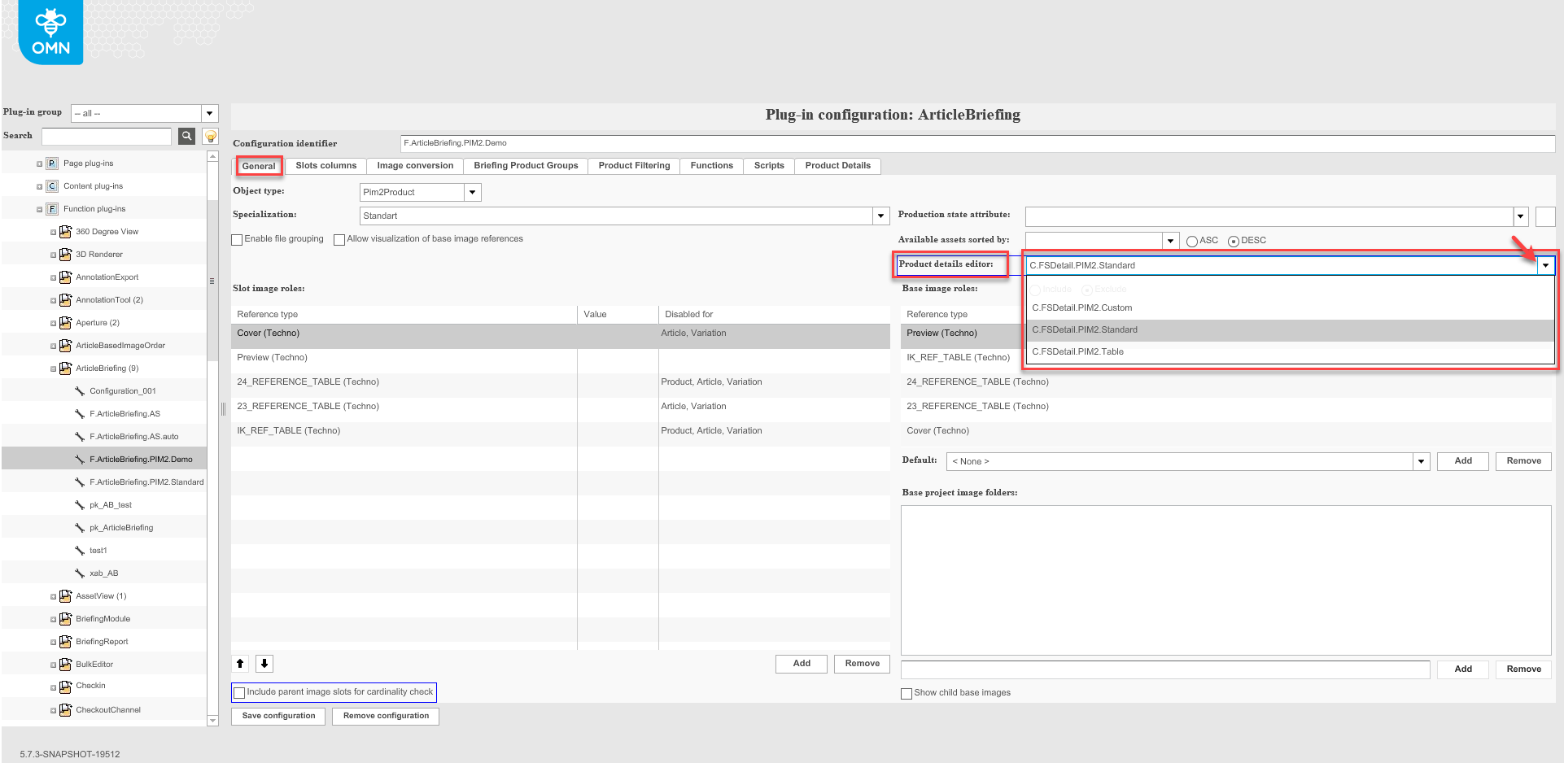Open the Product Filtering tab
The width and height of the screenshot is (1564, 763).
click(x=633, y=165)
